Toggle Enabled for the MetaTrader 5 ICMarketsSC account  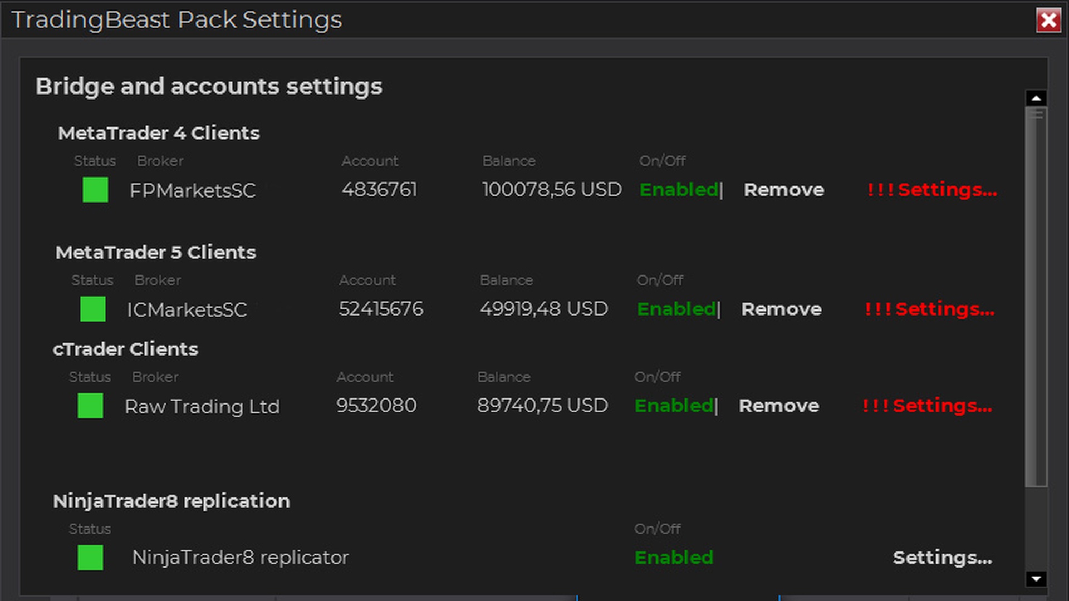pyautogui.click(x=676, y=309)
